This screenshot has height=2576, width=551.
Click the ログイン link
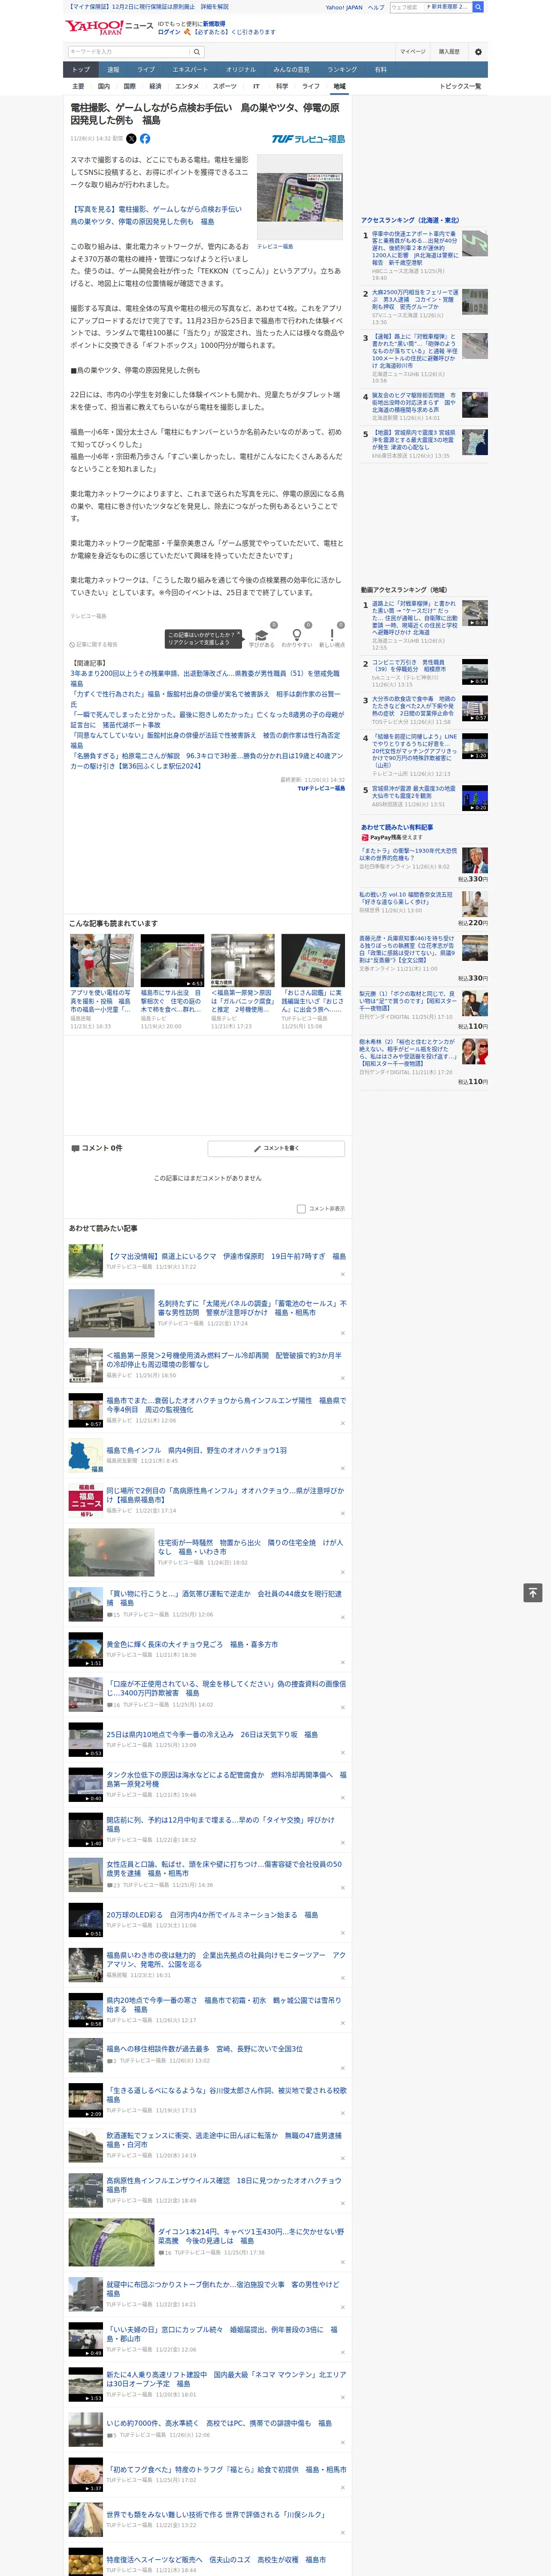click(169, 32)
